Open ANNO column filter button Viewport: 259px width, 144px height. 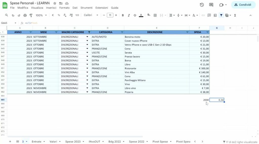pos(31,32)
